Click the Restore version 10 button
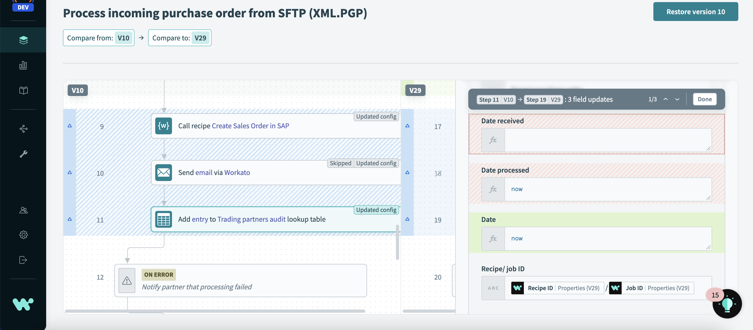The image size is (753, 330). [696, 11]
